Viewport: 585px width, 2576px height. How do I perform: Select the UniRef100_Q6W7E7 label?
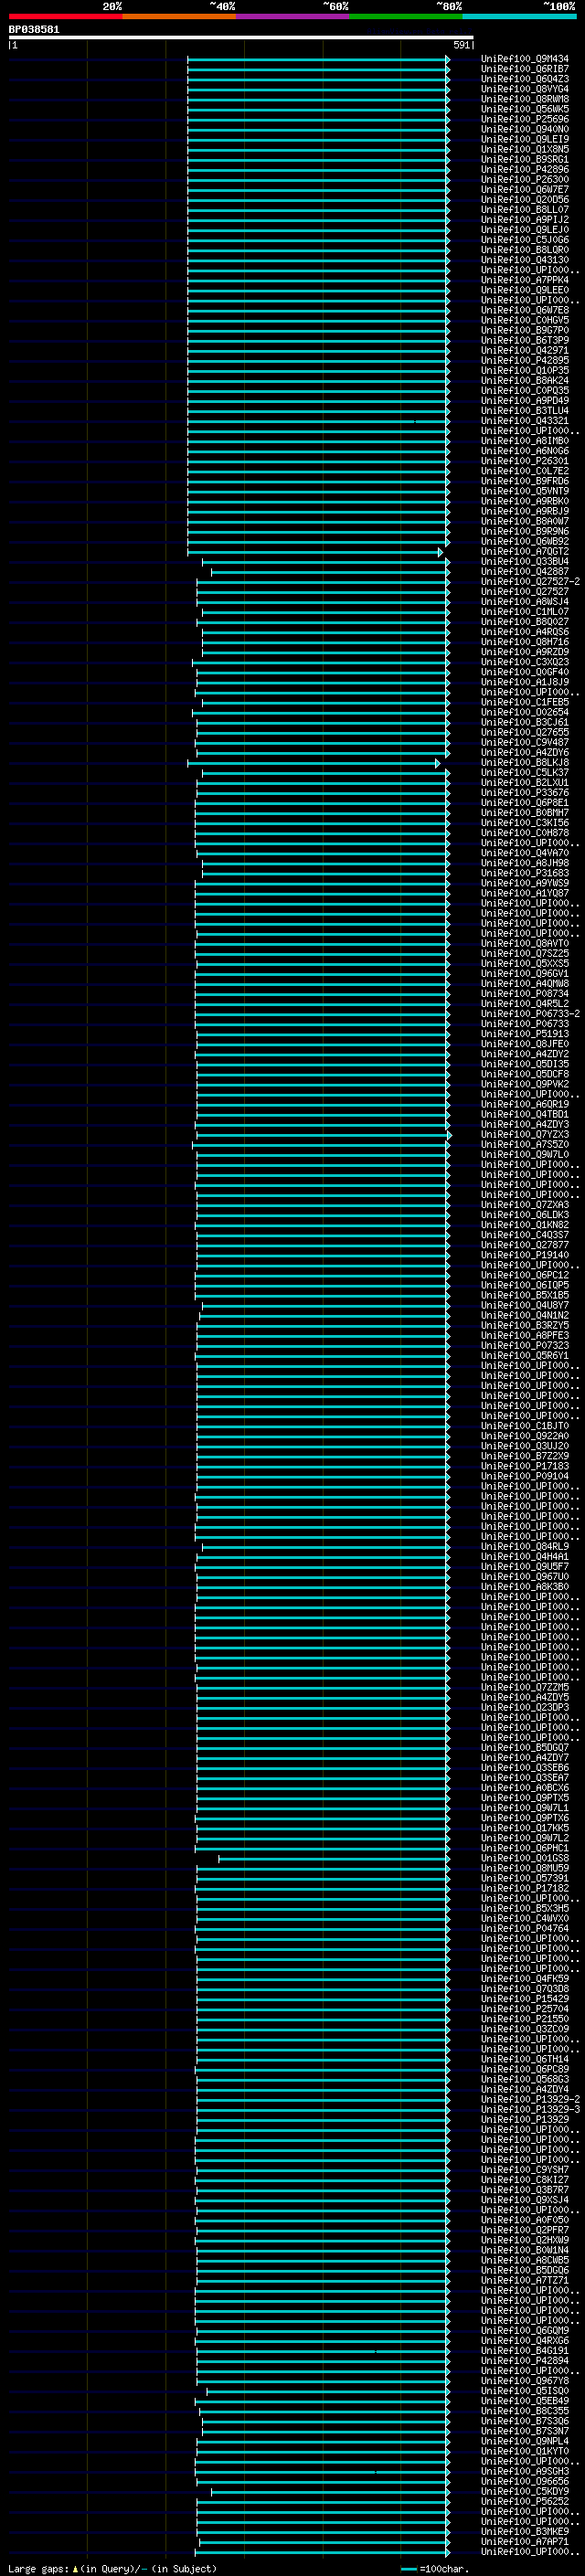coord(525,190)
